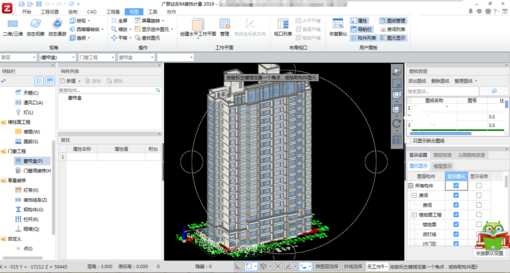
Task: Click 折线选择 status button
Action: click(x=353, y=267)
